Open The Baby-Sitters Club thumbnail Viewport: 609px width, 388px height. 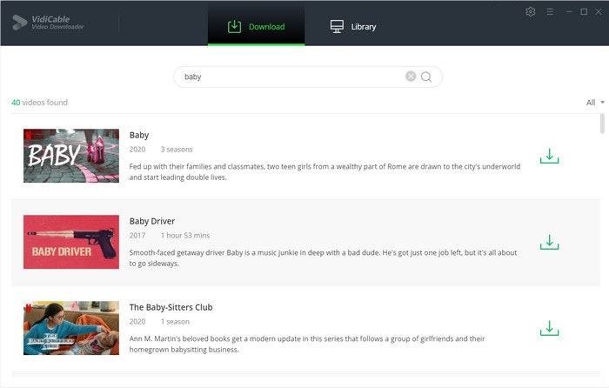tap(71, 328)
